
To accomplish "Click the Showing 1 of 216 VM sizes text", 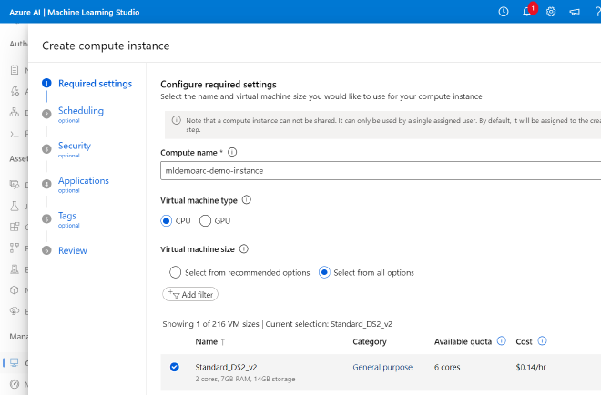I will click(211, 324).
